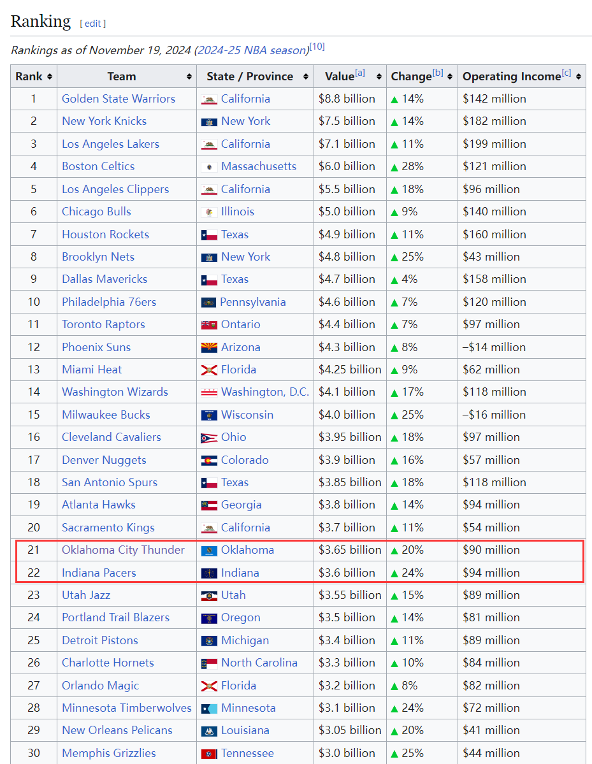The width and height of the screenshot is (592, 764).
Task: Click the Ontario flag icon in Toronto Raptors row
Action: 209,325
